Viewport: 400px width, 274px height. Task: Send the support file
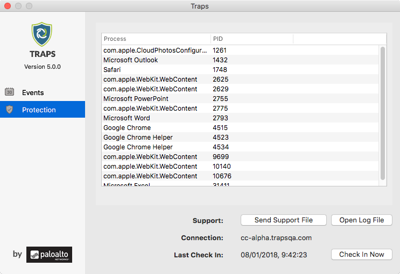click(283, 220)
